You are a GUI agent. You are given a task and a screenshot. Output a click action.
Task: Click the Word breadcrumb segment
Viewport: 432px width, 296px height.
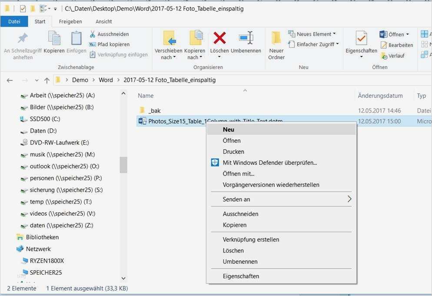click(106, 80)
